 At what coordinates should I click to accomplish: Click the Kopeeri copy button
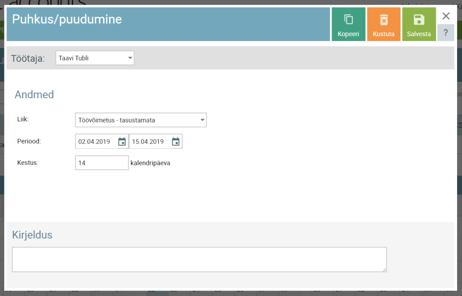(348, 24)
